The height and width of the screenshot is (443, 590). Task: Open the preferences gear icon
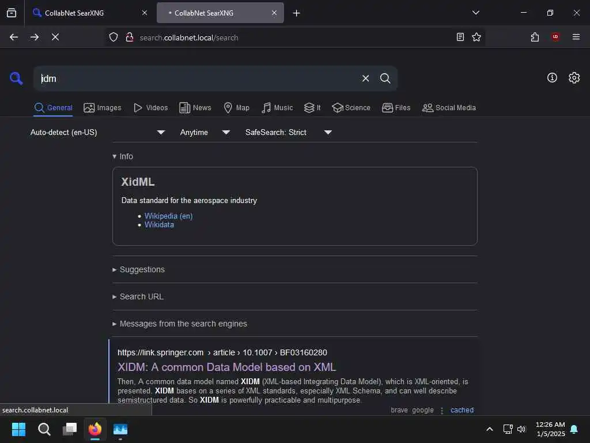click(574, 78)
